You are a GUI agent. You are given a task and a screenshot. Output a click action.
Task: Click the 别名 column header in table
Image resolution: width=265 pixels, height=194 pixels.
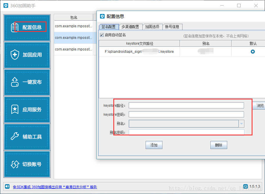206,43
